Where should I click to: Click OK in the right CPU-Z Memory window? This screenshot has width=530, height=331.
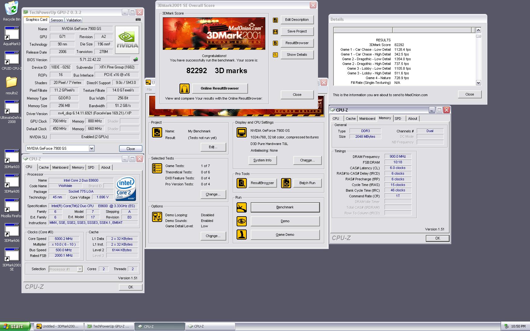(x=438, y=238)
